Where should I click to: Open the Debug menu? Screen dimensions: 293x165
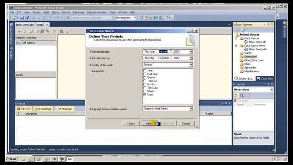(55, 12)
